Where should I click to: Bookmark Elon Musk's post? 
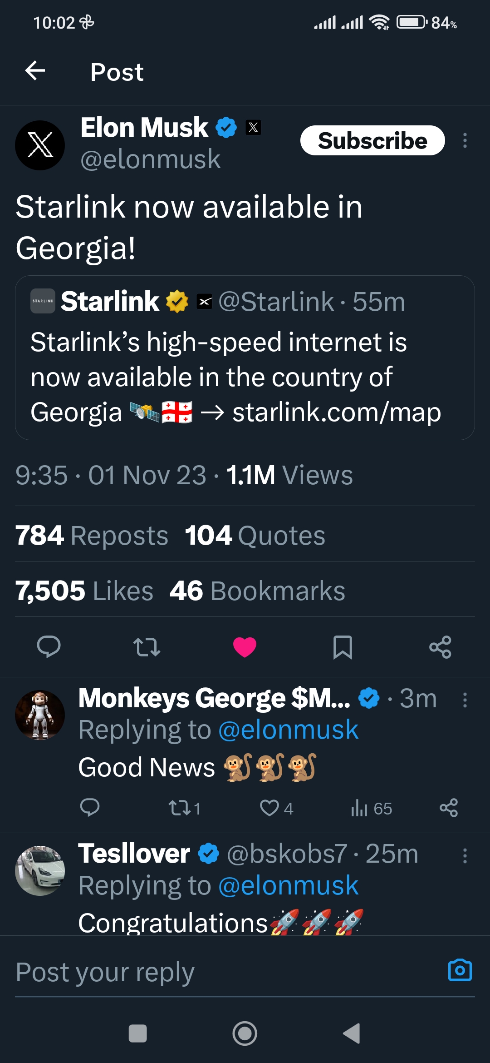click(343, 647)
